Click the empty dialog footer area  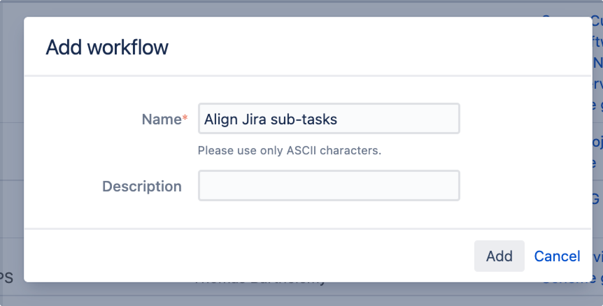tap(245, 256)
